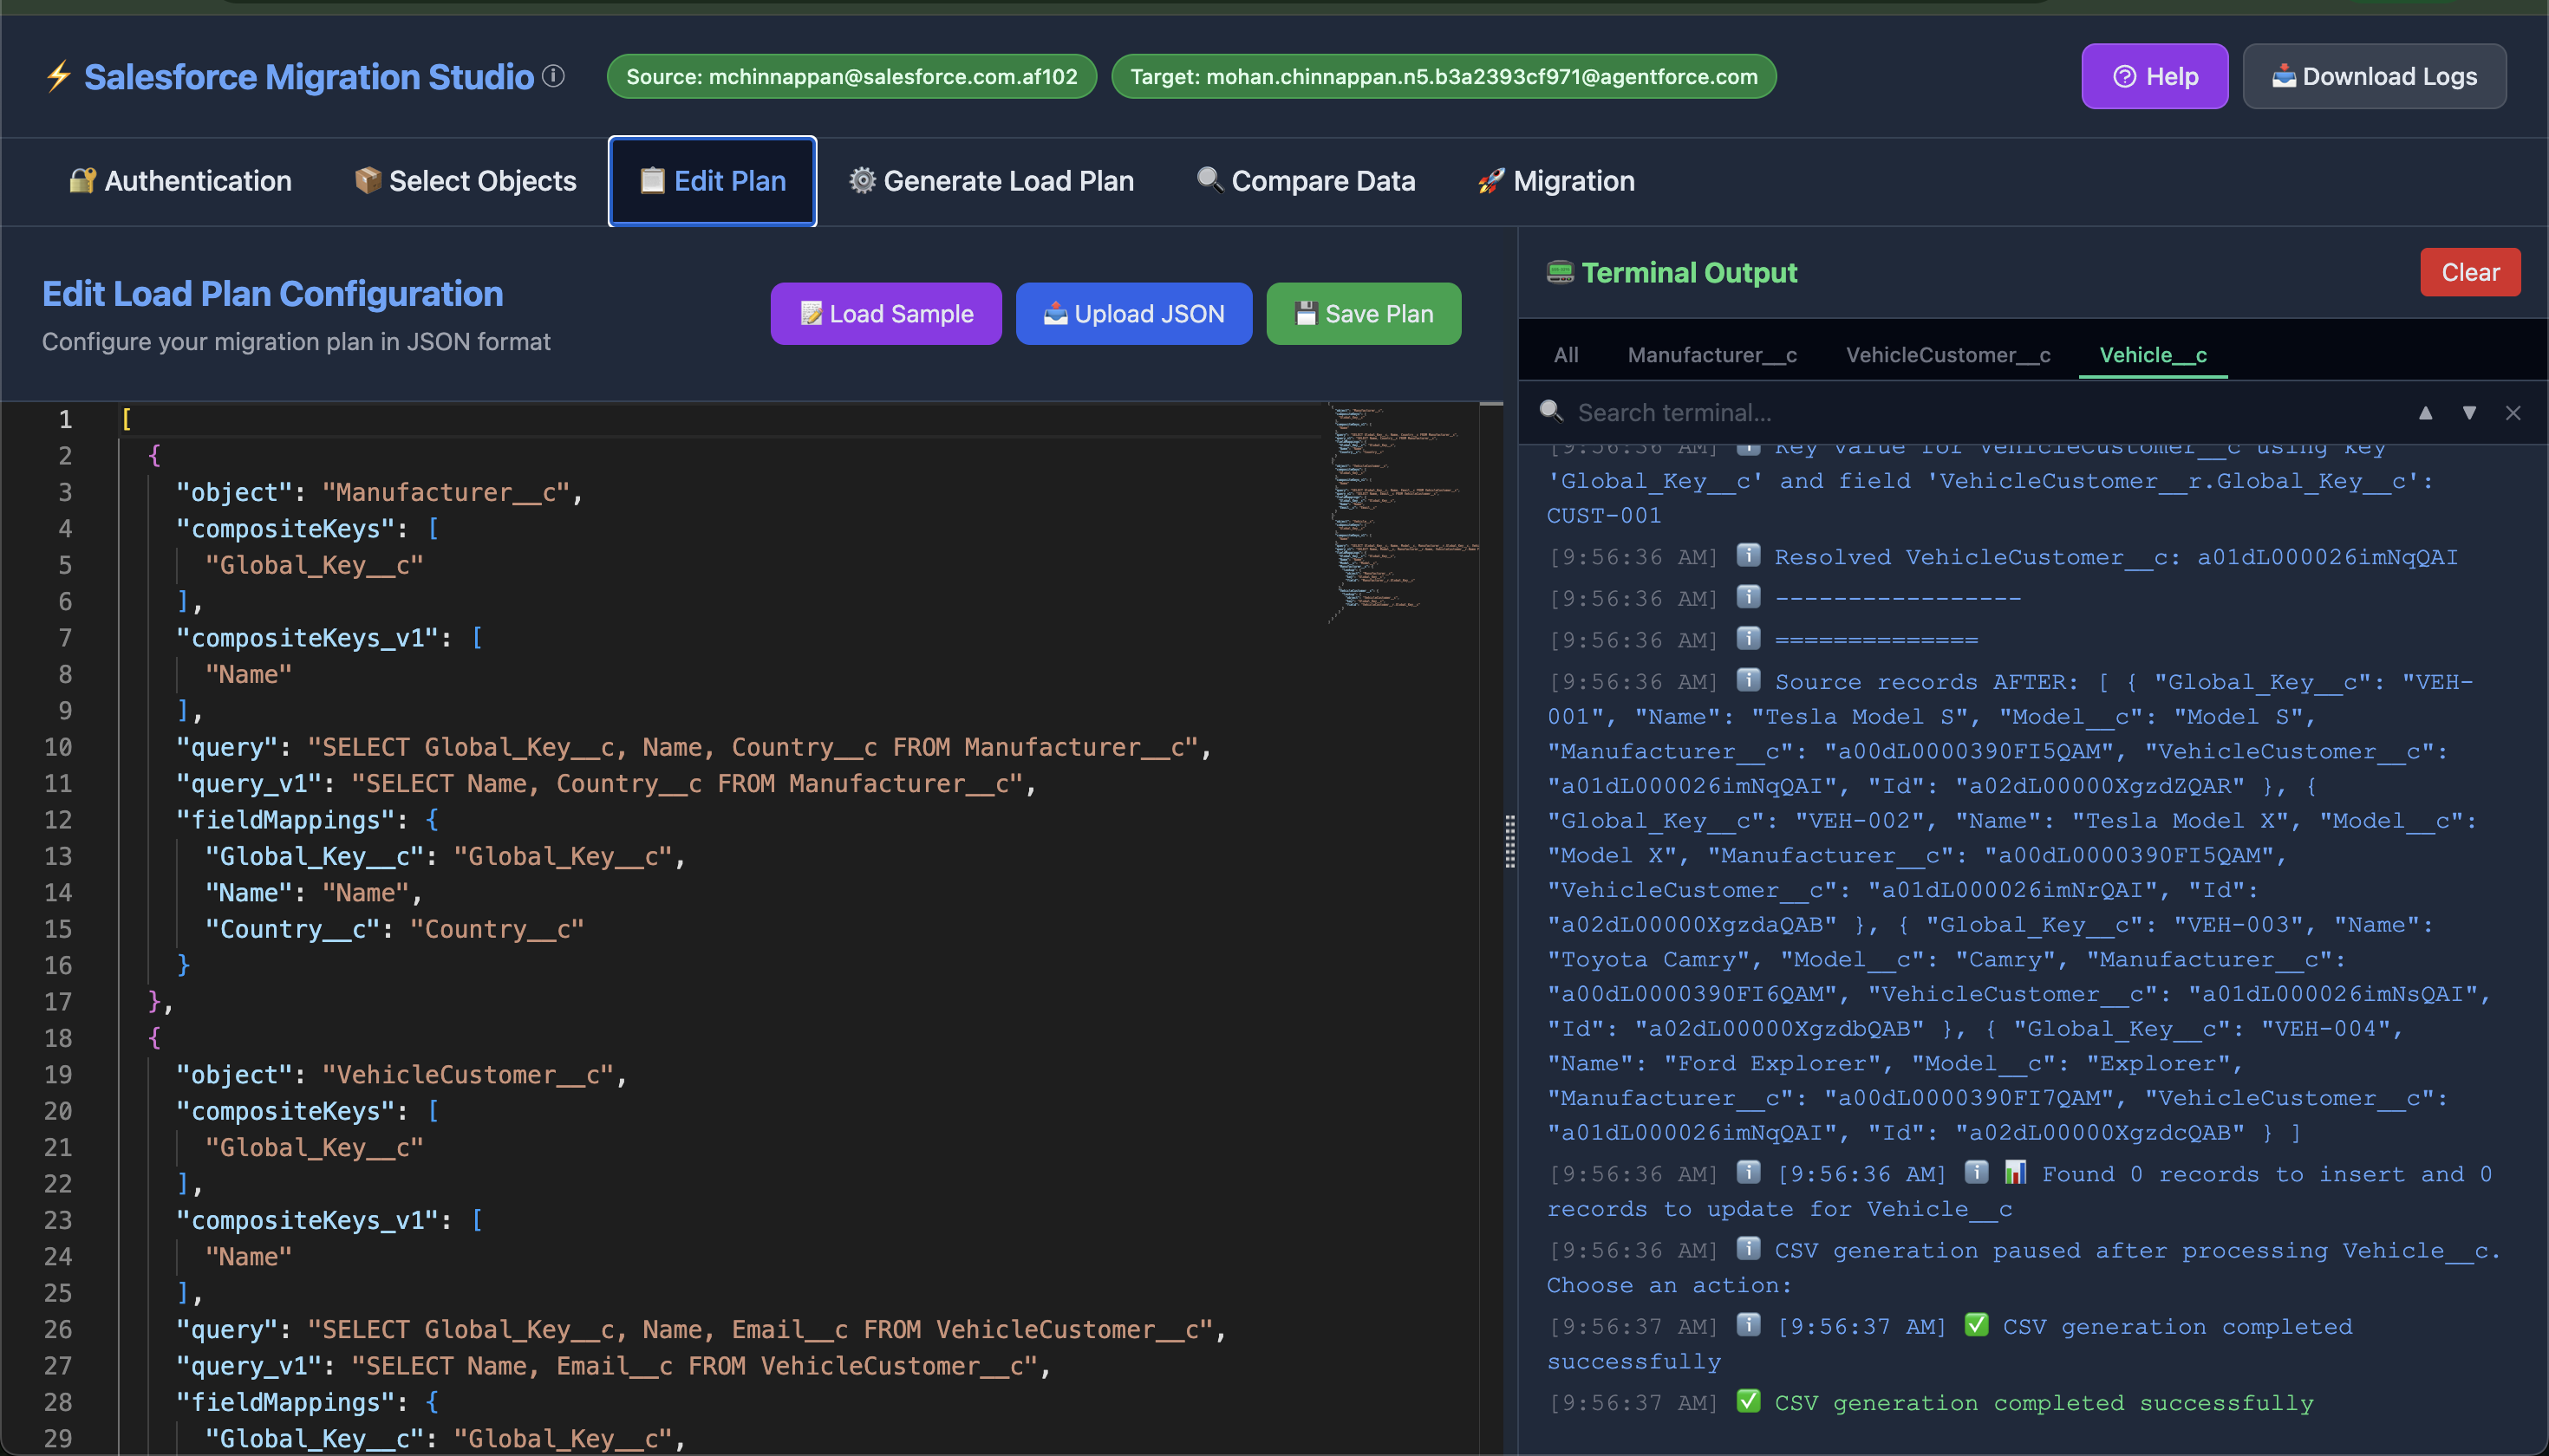Click the Source org connection badge

[851, 76]
